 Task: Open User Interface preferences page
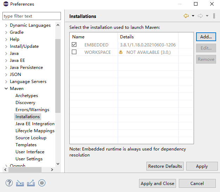pos(30,152)
